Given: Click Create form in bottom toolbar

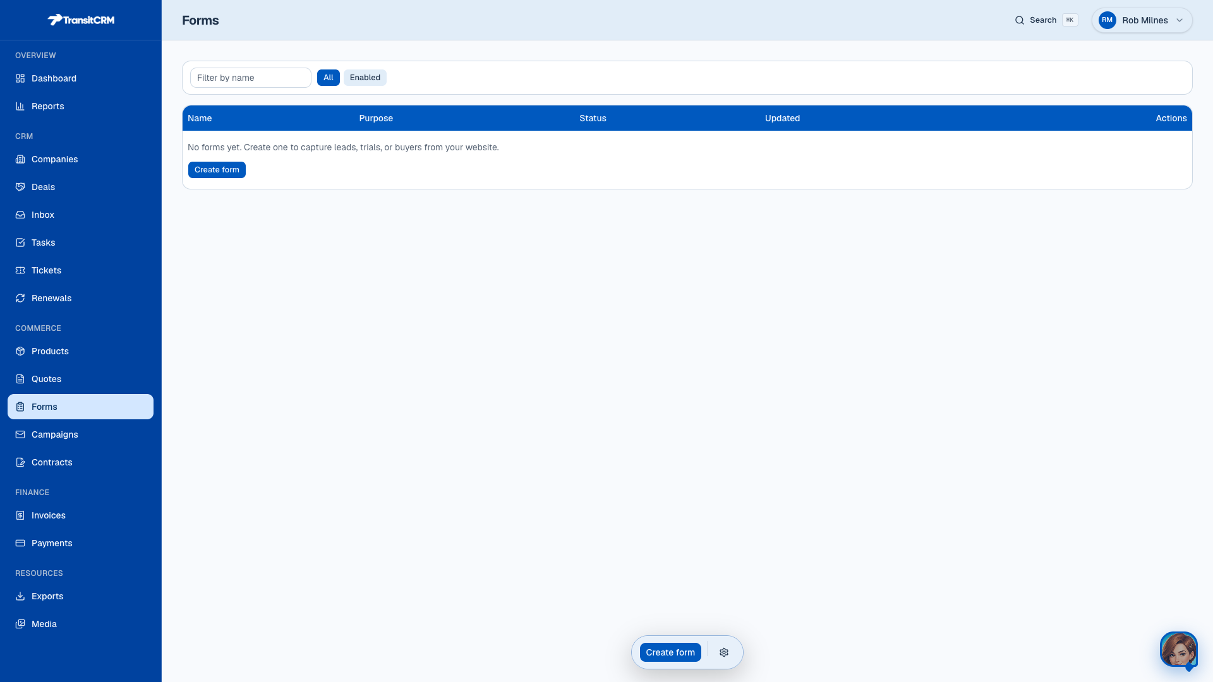Looking at the screenshot, I should (x=670, y=652).
